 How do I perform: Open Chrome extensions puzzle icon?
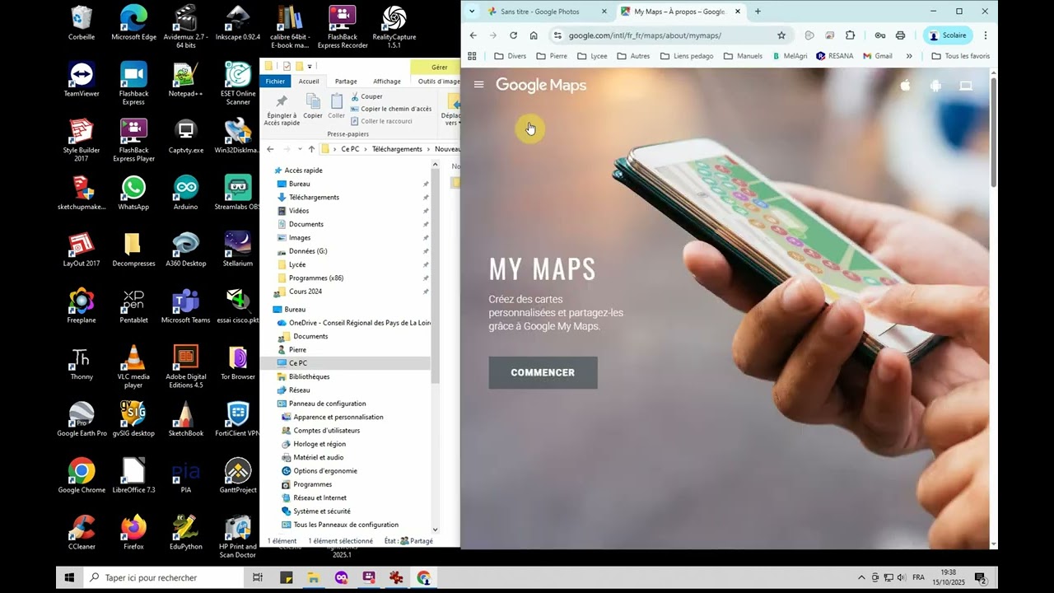pyautogui.click(x=851, y=35)
